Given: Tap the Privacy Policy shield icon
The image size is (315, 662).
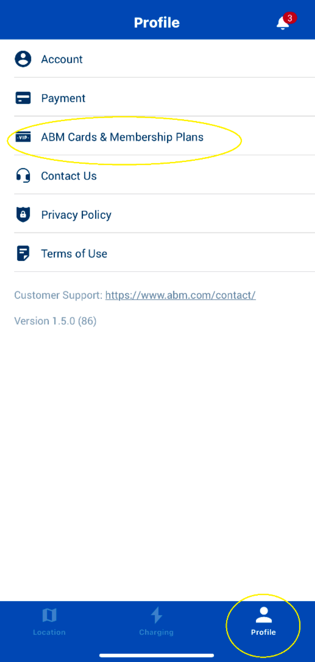Looking at the screenshot, I should click(x=23, y=214).
